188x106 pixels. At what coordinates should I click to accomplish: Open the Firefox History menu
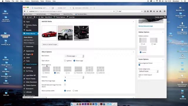pyautogui.click(x=27, y=1)
